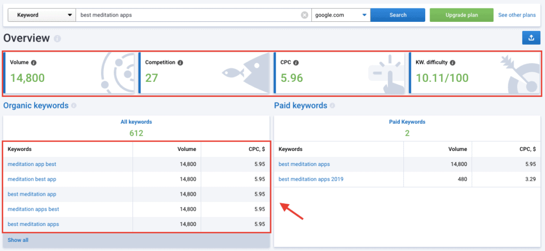Click the organic keywords count 612
Screen dimensions: 545x251
[136, 133]
